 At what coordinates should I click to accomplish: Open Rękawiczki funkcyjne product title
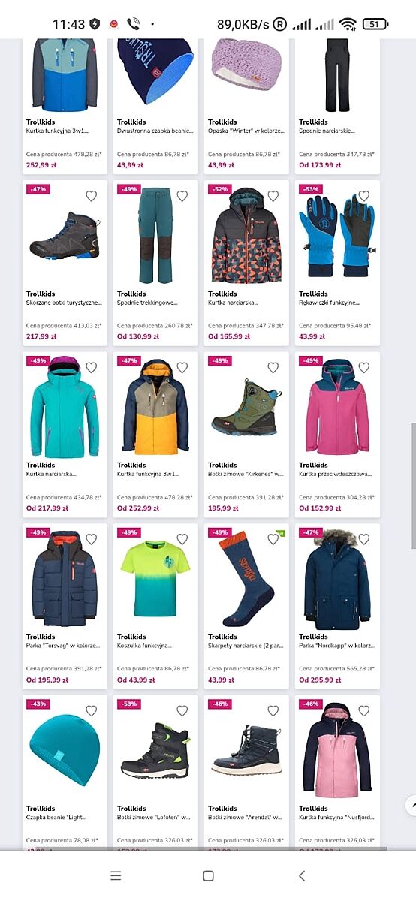[x=330, y=303]
